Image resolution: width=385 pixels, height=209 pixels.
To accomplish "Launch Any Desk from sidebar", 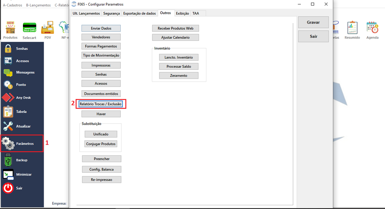I will click(x=8, y=97).
